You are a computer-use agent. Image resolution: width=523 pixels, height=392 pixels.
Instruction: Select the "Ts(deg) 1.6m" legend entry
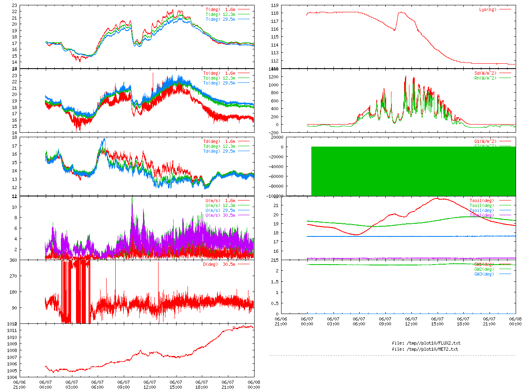tap(219, 73)
